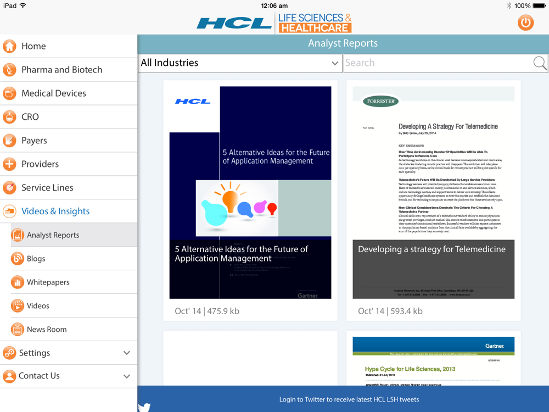This screenshot has height=412, width=549.
Task: Tap the Pharma and Biotech microscope icon
Action: click(x=9, y=70)
